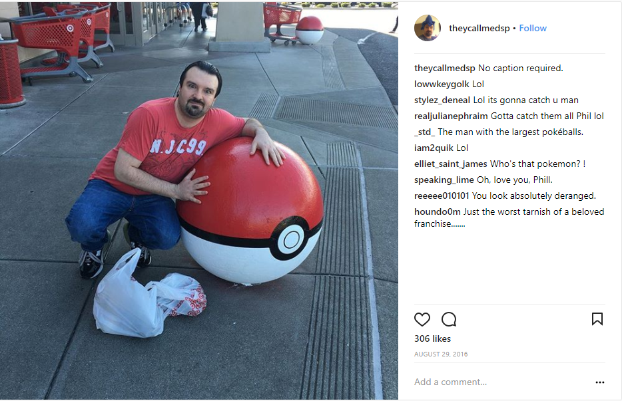Open elliet_saint_james commenter profile
This screenshot has height=401, width=622.
tap(451, 164)
